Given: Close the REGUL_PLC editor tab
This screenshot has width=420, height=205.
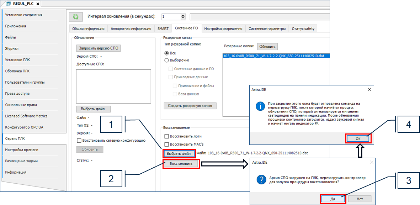Looking at the screenshot, I should tap(38, 4).
